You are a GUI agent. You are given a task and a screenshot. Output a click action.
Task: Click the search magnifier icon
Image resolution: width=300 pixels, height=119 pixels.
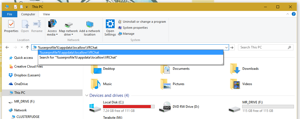(290, 47)
